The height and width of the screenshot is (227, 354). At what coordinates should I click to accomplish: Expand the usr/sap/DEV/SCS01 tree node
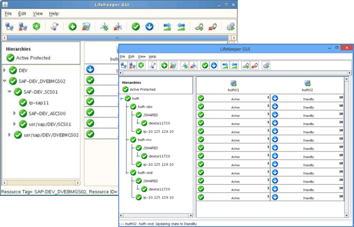(14, 124)
